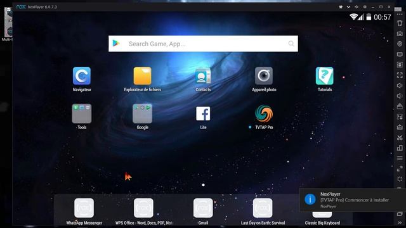The height and width of the screenshot is (228, 406).
Task: Open keyboard control icon in Nox sidebar
Action: point(400,34)
